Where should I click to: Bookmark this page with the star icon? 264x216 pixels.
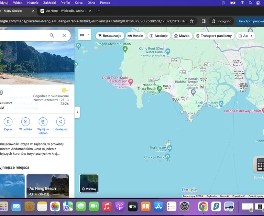tap(191, 21)
